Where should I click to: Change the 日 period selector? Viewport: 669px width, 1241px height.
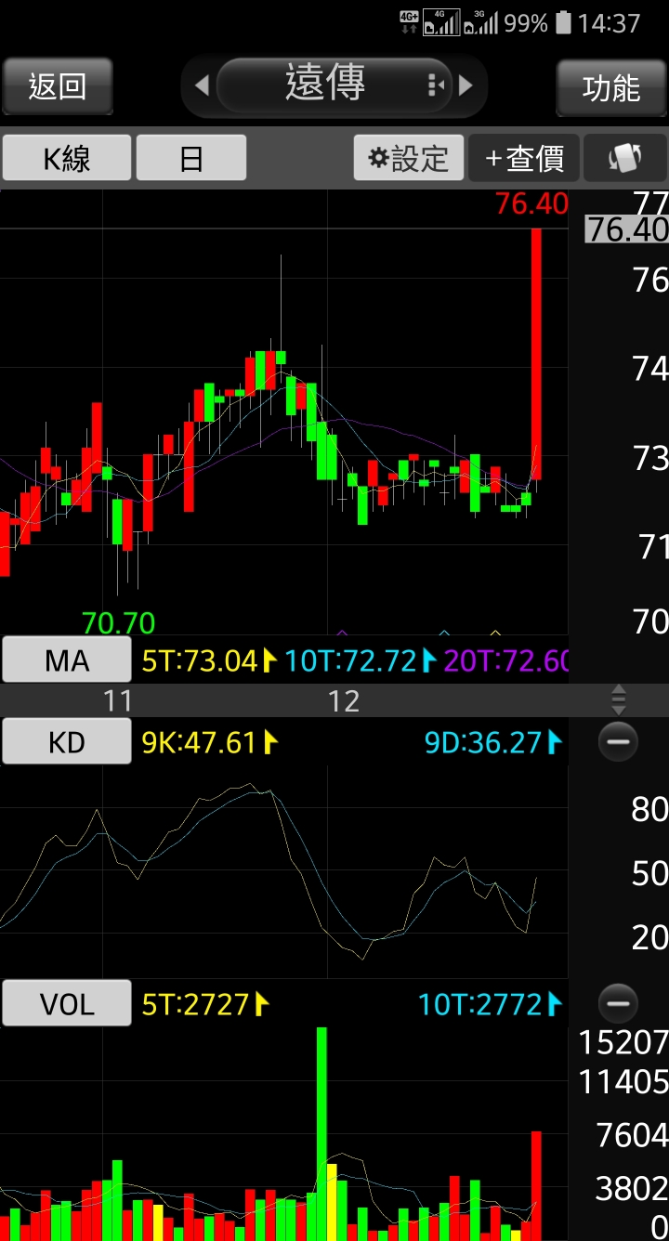[x=191, y=158]
